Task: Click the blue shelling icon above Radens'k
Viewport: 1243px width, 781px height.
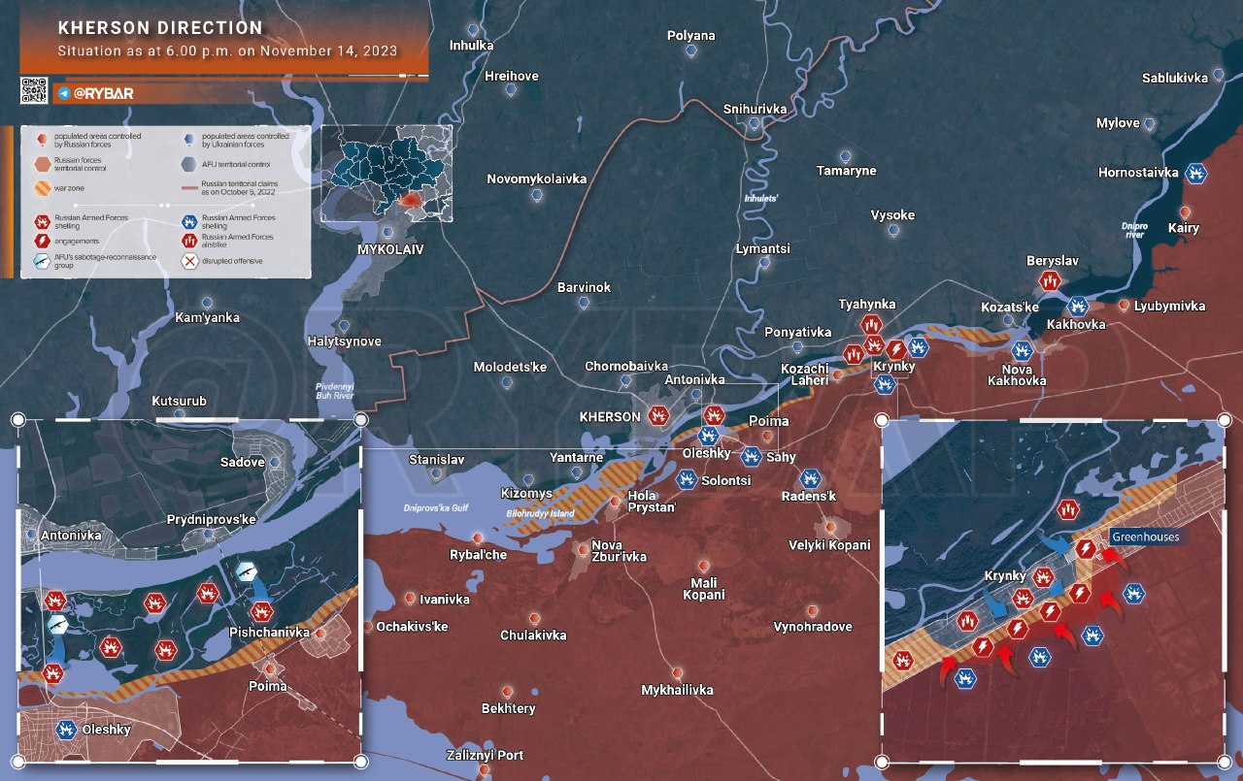Action: [x=811, y=477]
